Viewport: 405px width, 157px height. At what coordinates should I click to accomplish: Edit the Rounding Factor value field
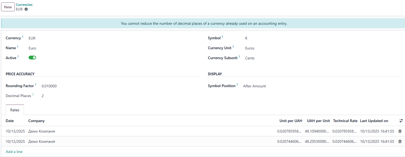click(81, 86)
